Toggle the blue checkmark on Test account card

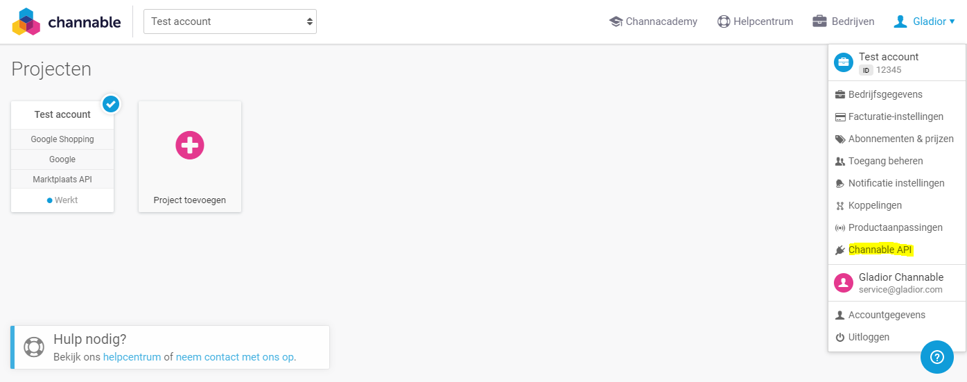(111, 104)
